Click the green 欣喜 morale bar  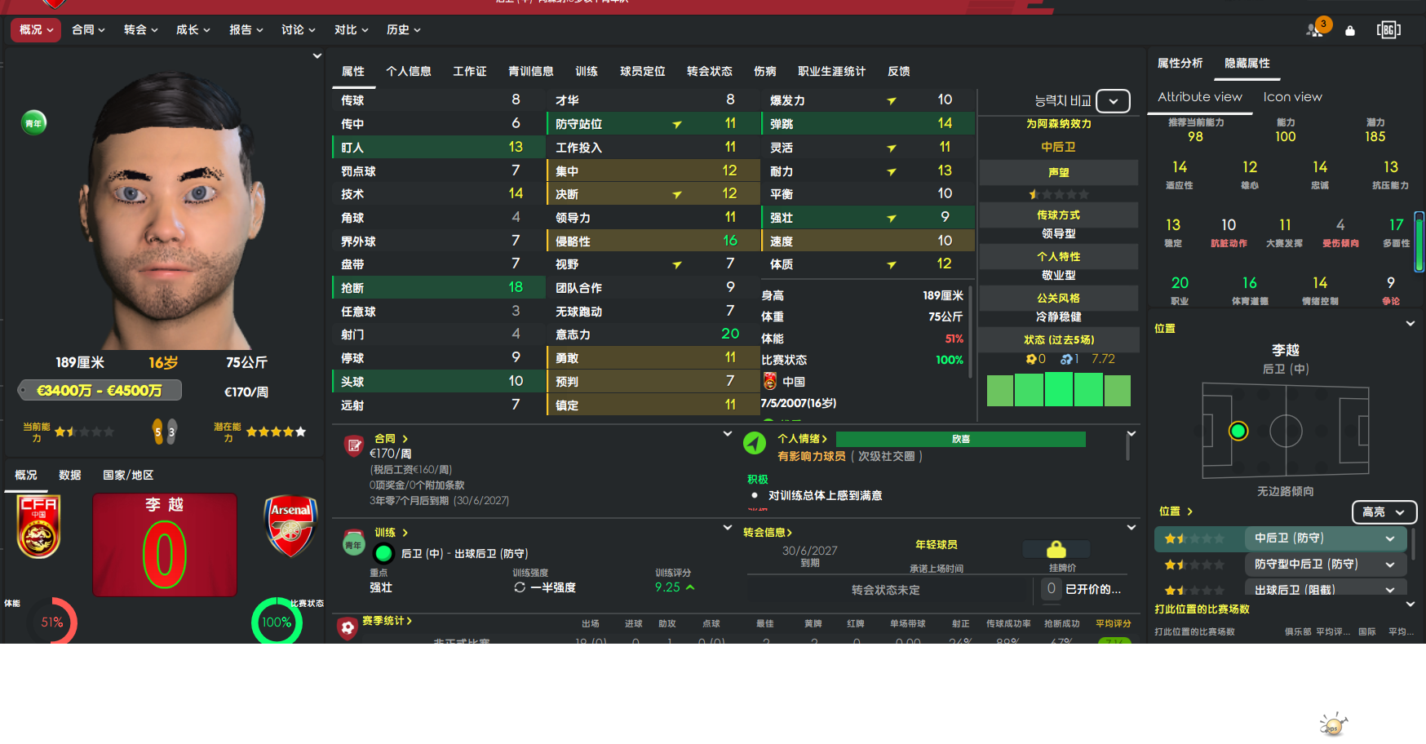click(x=960, y=439)
